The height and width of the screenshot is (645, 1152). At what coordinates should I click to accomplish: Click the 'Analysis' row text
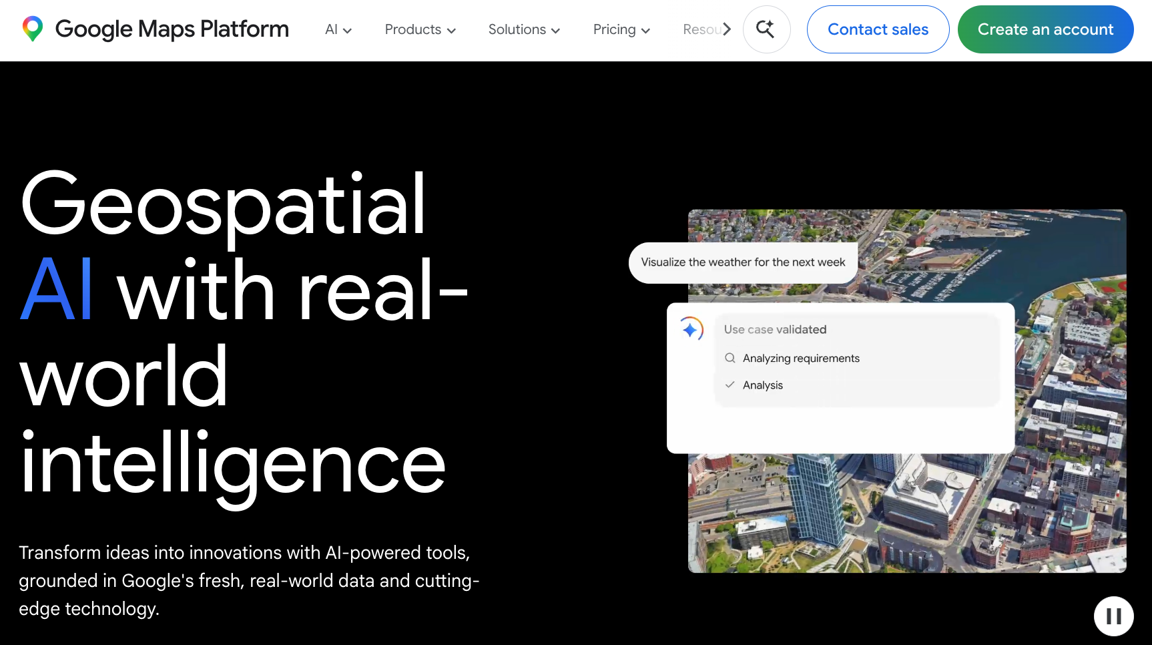click(x=763, y=385)
